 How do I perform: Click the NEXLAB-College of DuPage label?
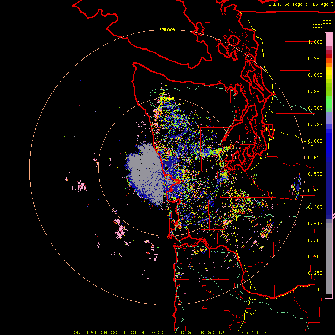pos(299,4)
